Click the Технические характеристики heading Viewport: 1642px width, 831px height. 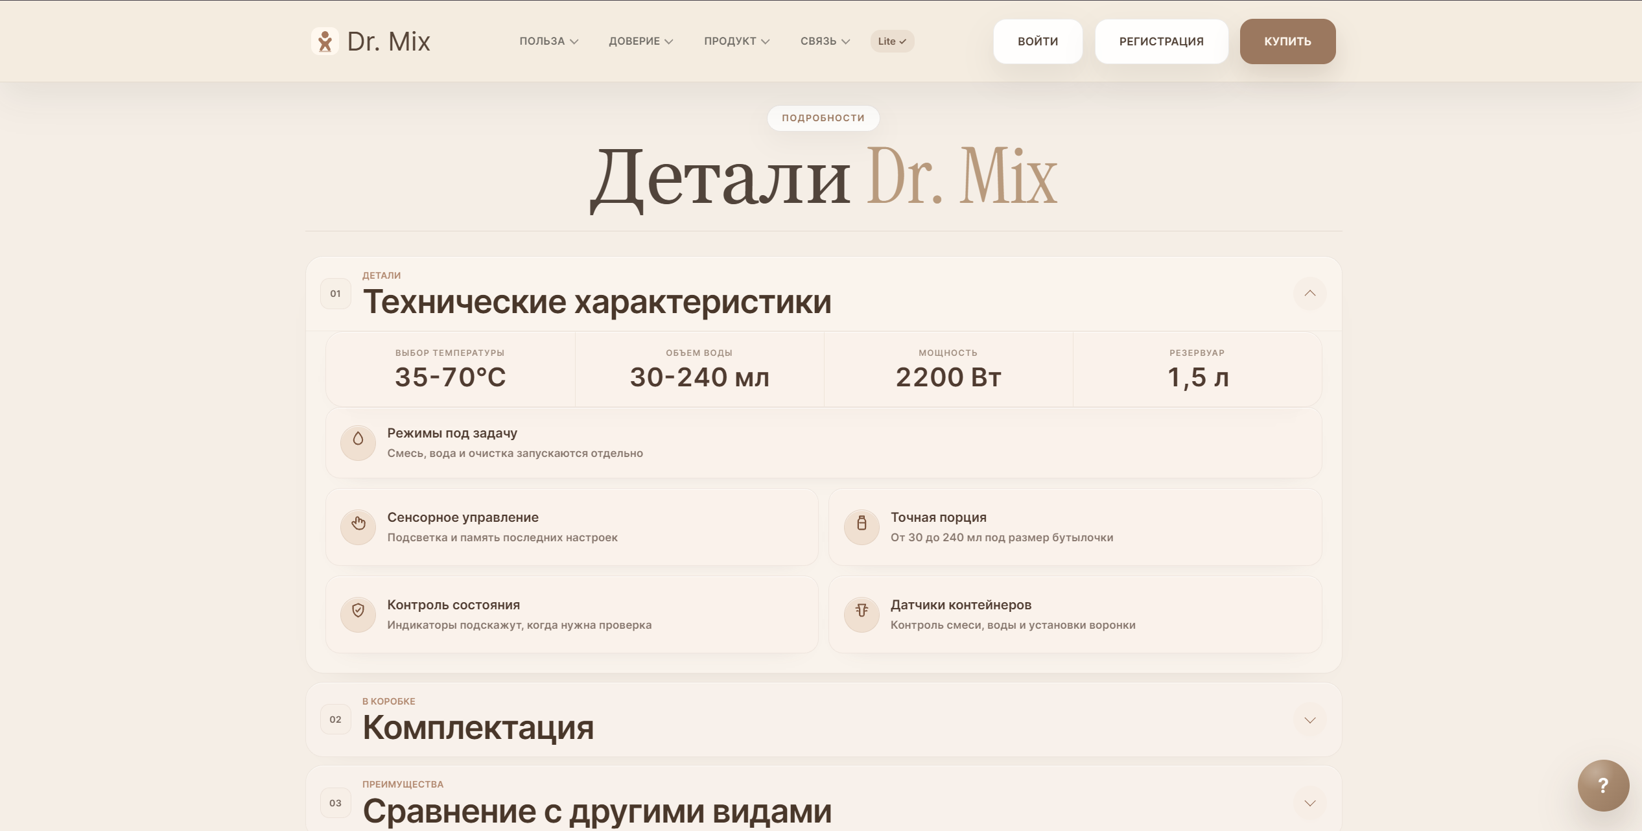point(597,302)
